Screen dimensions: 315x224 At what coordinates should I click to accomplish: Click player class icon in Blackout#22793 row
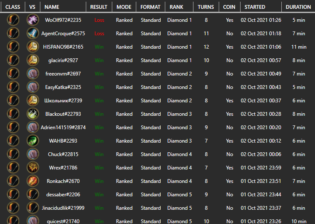tap(13, 114)
